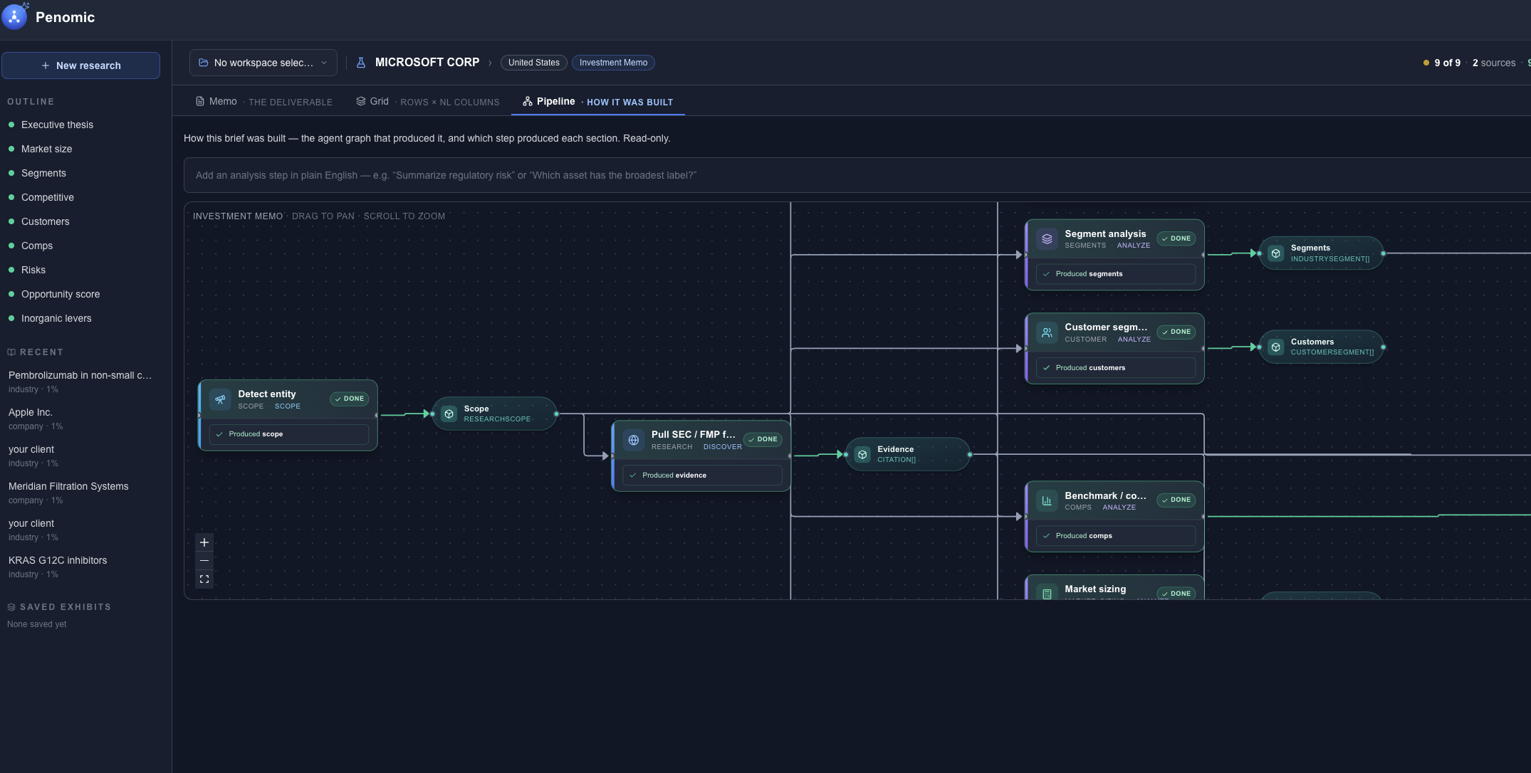The image size is (1531, 773).
Task: Select the Pipeline tab
Action: point(597,102)
